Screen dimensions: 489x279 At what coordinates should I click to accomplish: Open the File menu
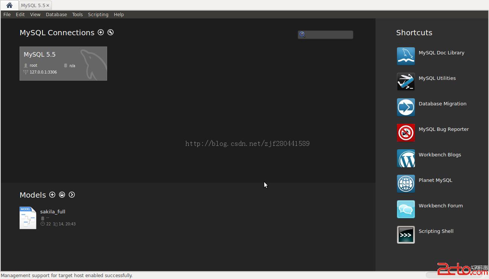tap(7, 14)
